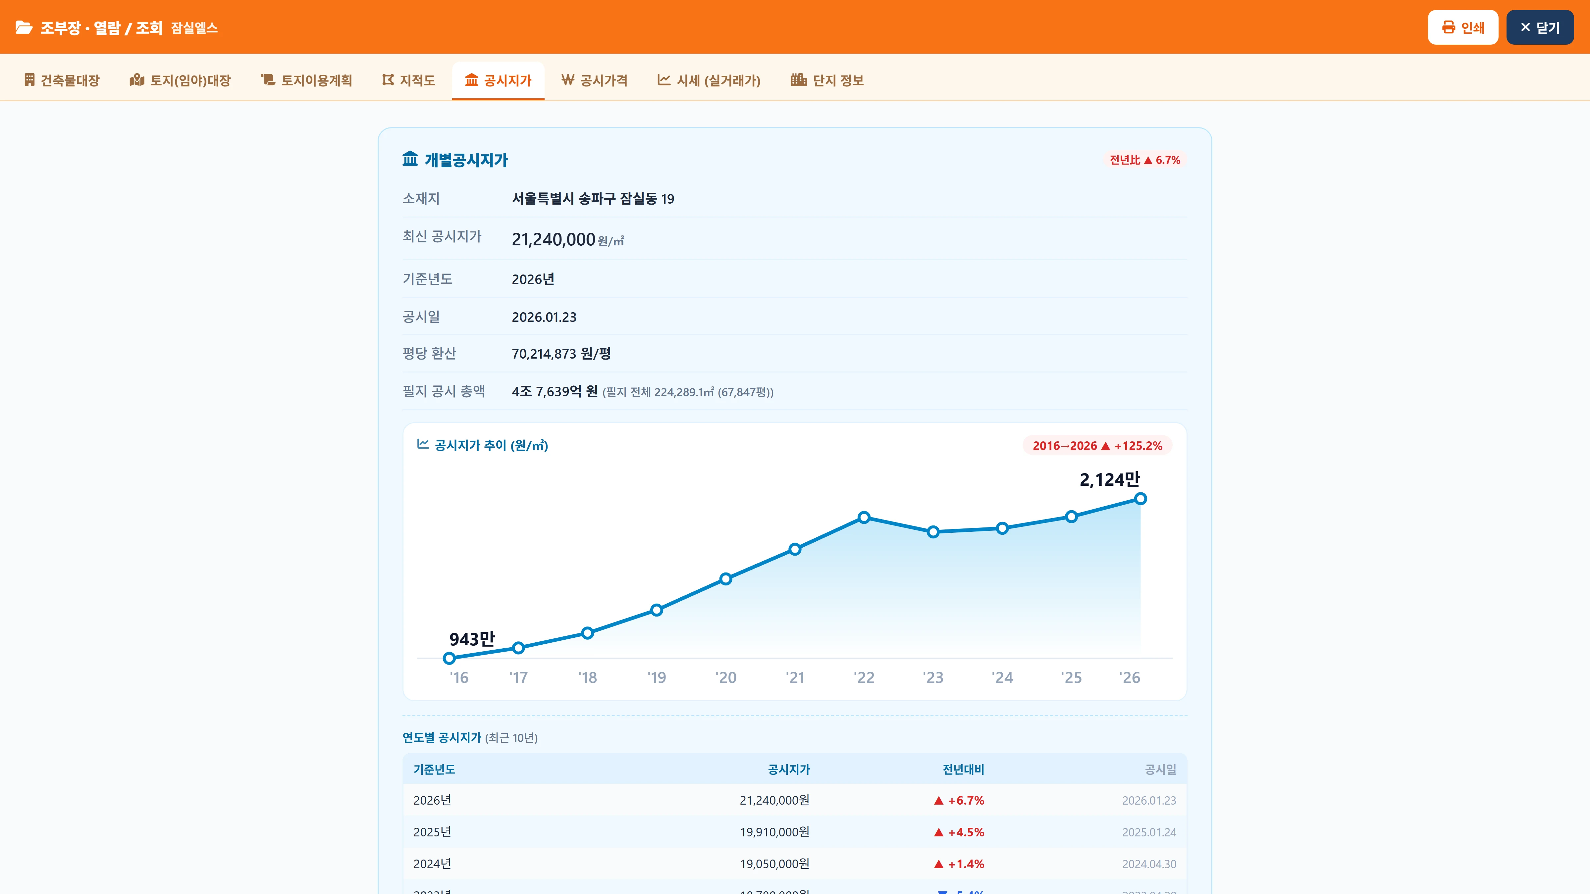Click the chart icon beside 공시지가 추이
Image resolution: width=1590 pixels, height=894 pixels.
(x=423, y=444)
